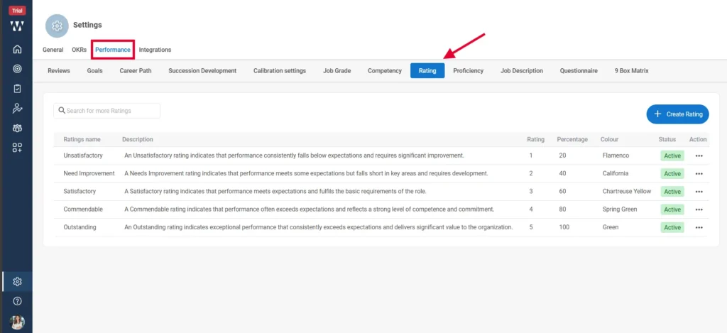Click percentage value 100
Viewport: 727px width, 333px height.
(564, 227)
